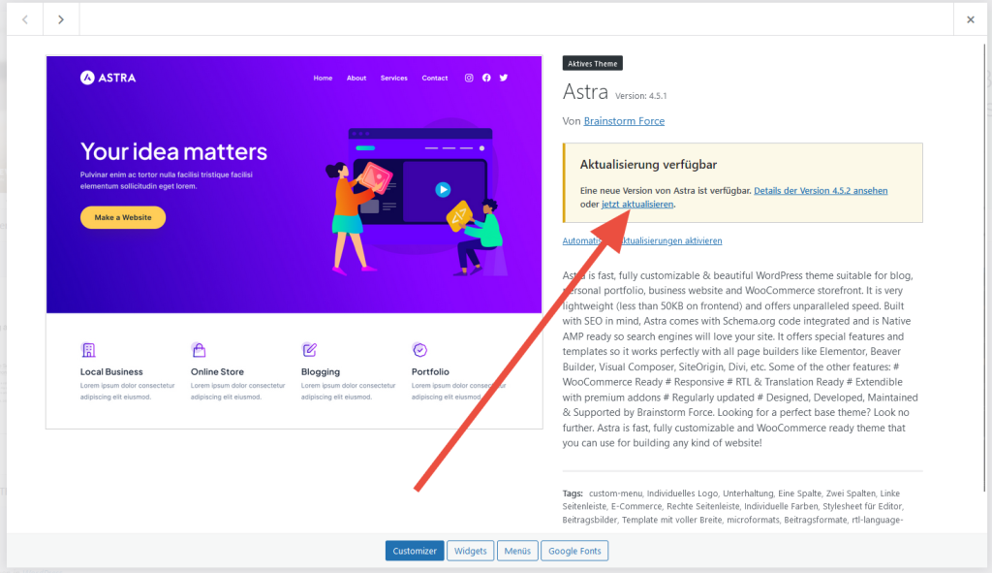Click the Widgets button
Viewport: 992px width, 573px height.
[470, 550]
